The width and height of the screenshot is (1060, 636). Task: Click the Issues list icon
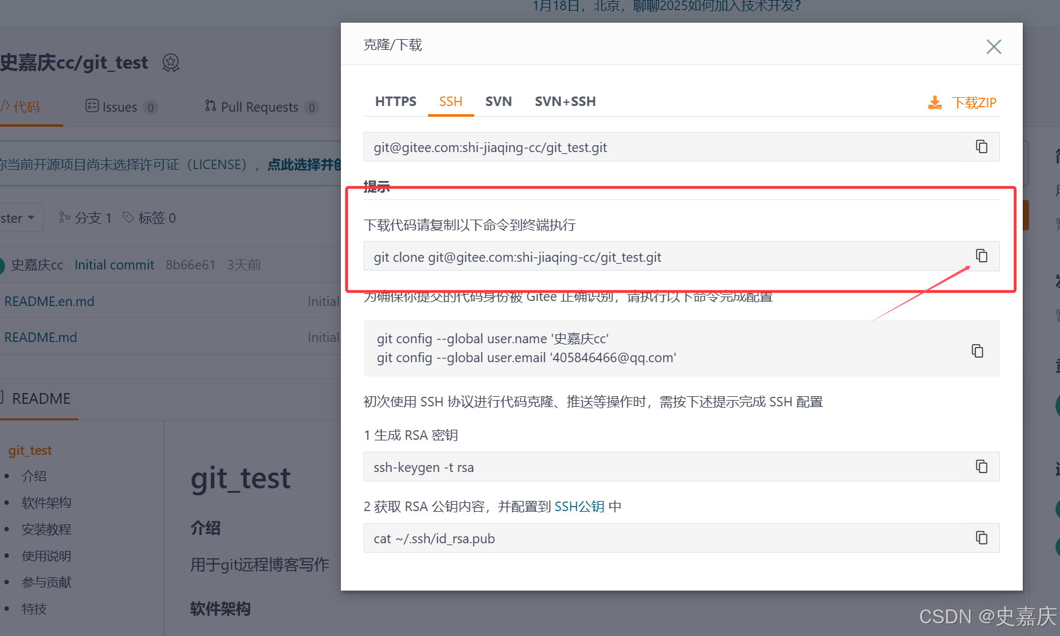(92, 105)
